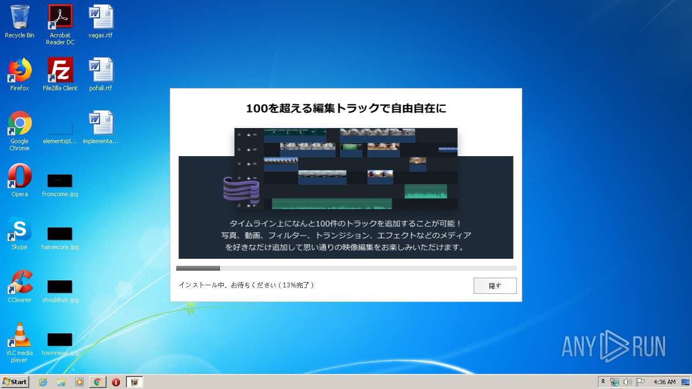The height and width of the screenshot is (389, 692).
Task: Select the Google Chrome desktop shortcut
Action: 19,131
